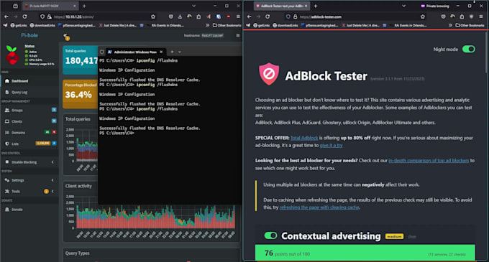The height and width of the screenshot is (262, 489).
Task: Open Groups in Pi-hole sidebar
Action: click(29, 110)
